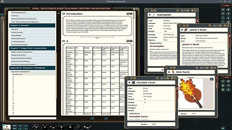Open the percent modifiers tool icon
Screen dimensions: 232x130
pyautogui.click(x=223, y=18)
